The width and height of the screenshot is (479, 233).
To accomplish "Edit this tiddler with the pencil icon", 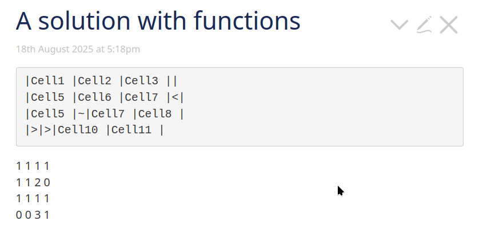I will (x=424, y=24).
